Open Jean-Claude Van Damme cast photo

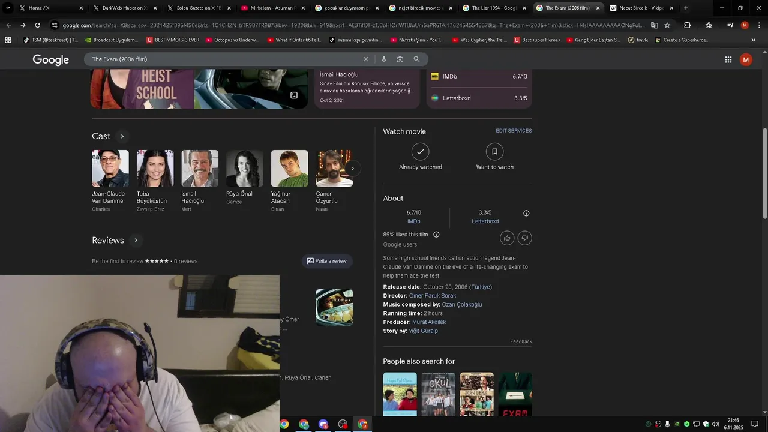(x=110, y=169)
